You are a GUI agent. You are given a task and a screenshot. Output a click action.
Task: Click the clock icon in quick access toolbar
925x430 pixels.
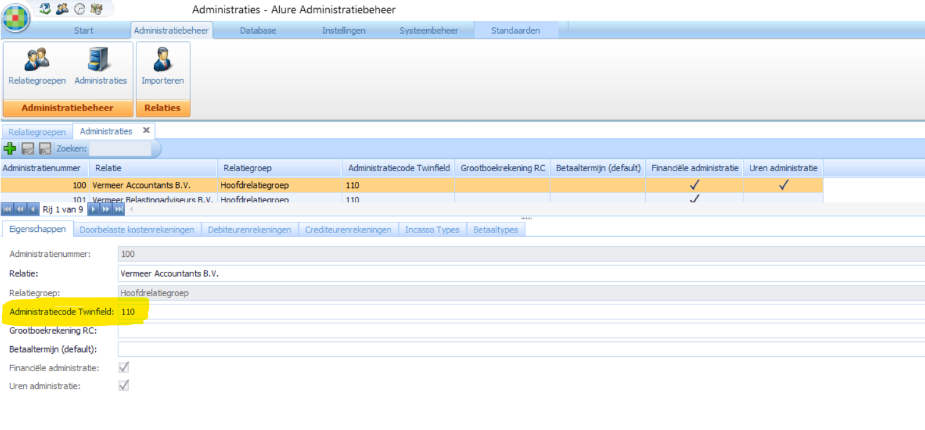79,9
